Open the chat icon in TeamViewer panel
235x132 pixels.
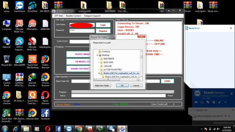[208, 102]
